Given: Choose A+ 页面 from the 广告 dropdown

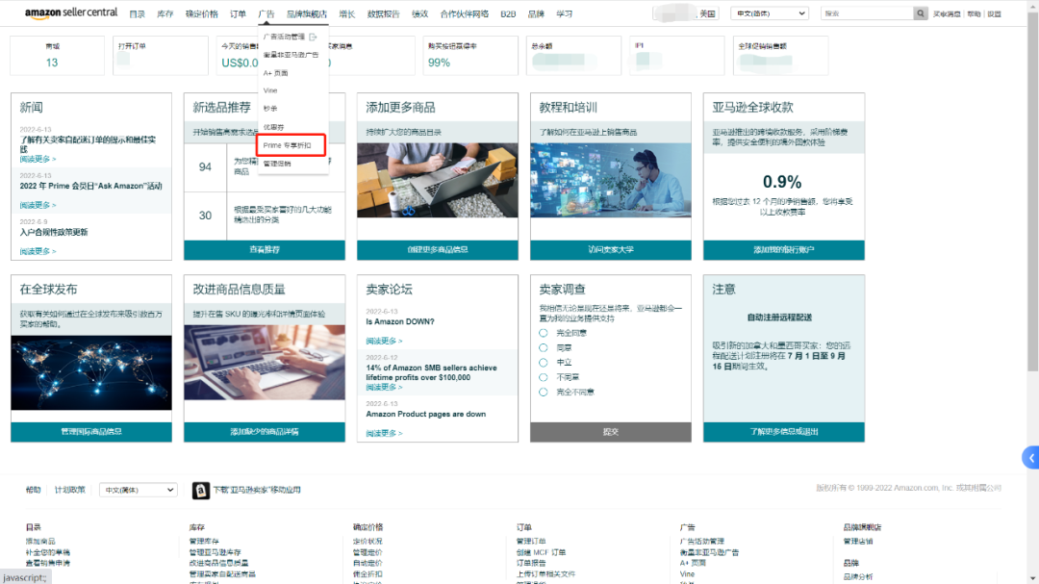Looking at the screenshot, I should coord(276,73).
